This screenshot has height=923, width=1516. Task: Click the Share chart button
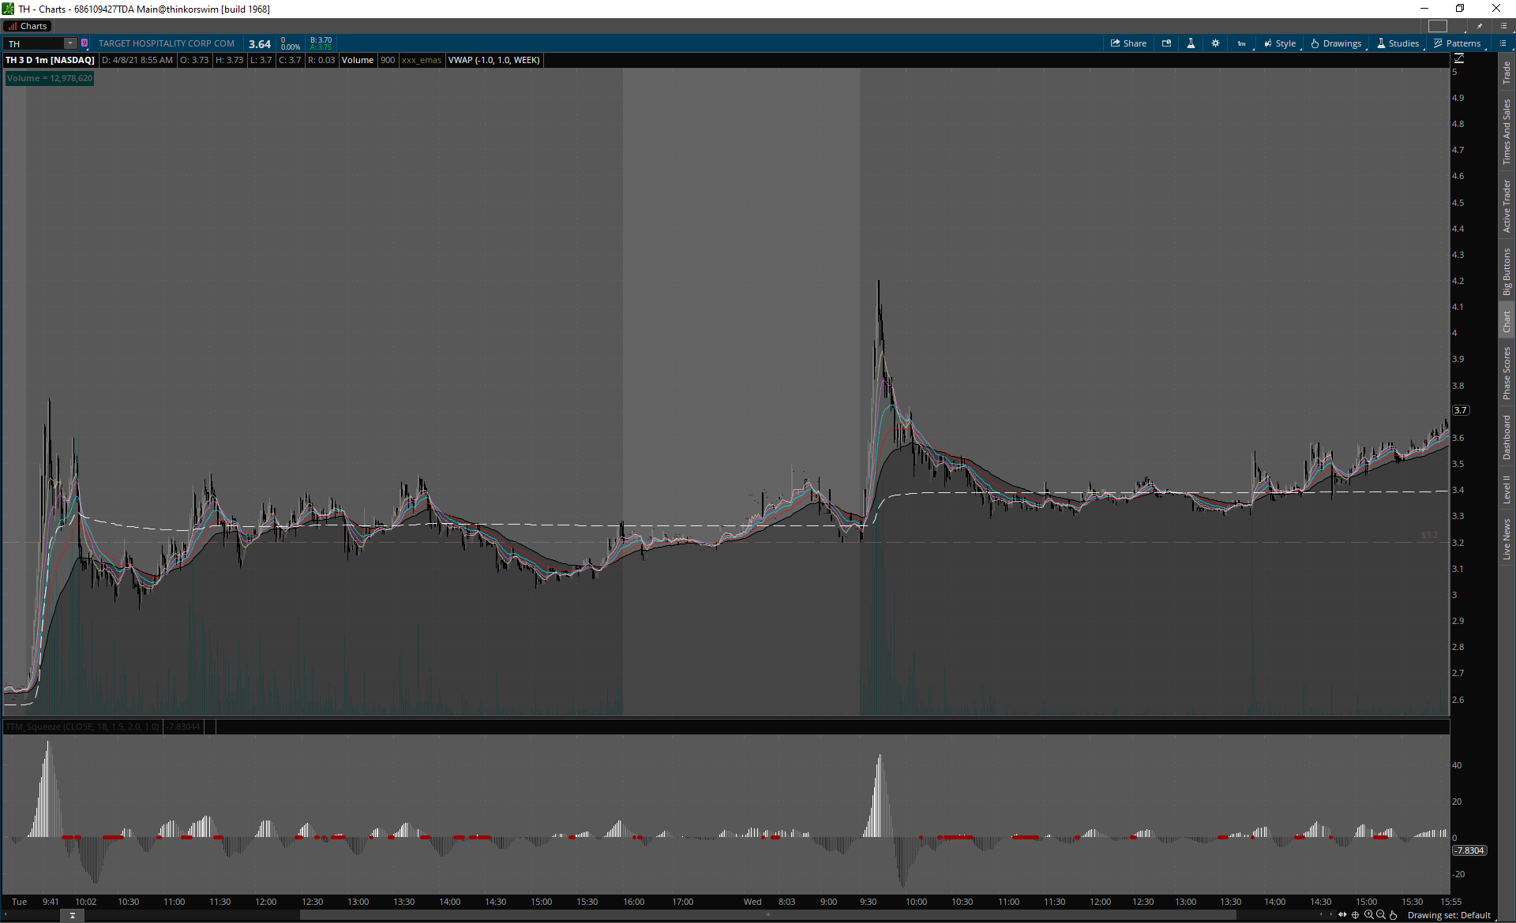(1128, 43)
